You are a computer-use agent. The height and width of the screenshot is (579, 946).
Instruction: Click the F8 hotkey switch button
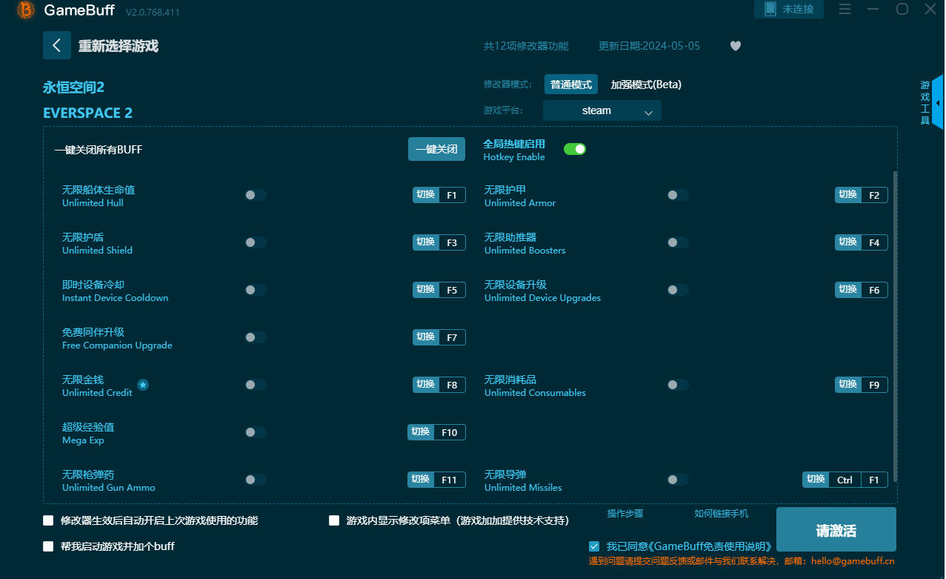click(439, 385)
